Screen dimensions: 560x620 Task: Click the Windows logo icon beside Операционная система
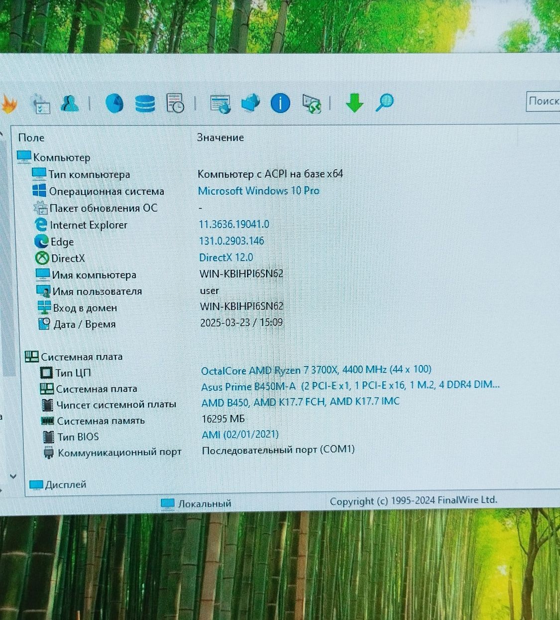pos(39,191)
